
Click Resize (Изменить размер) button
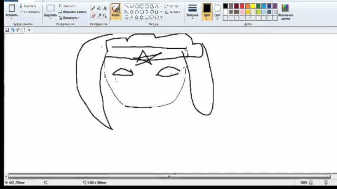tap(72, 12)
